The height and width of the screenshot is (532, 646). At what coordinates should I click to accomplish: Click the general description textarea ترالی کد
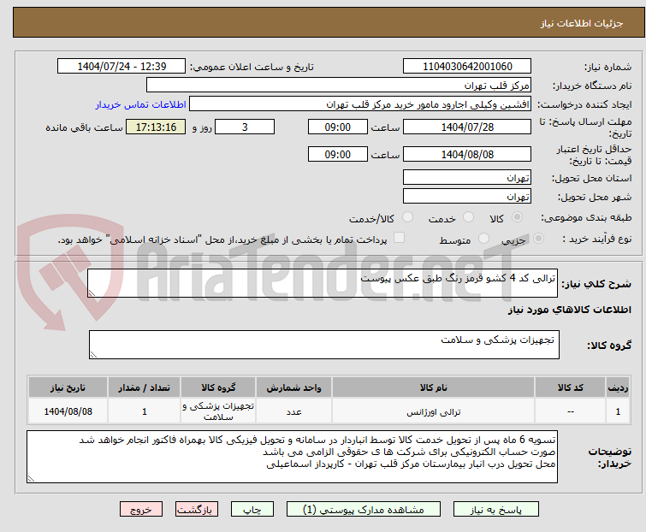click(x=323, y=283)
